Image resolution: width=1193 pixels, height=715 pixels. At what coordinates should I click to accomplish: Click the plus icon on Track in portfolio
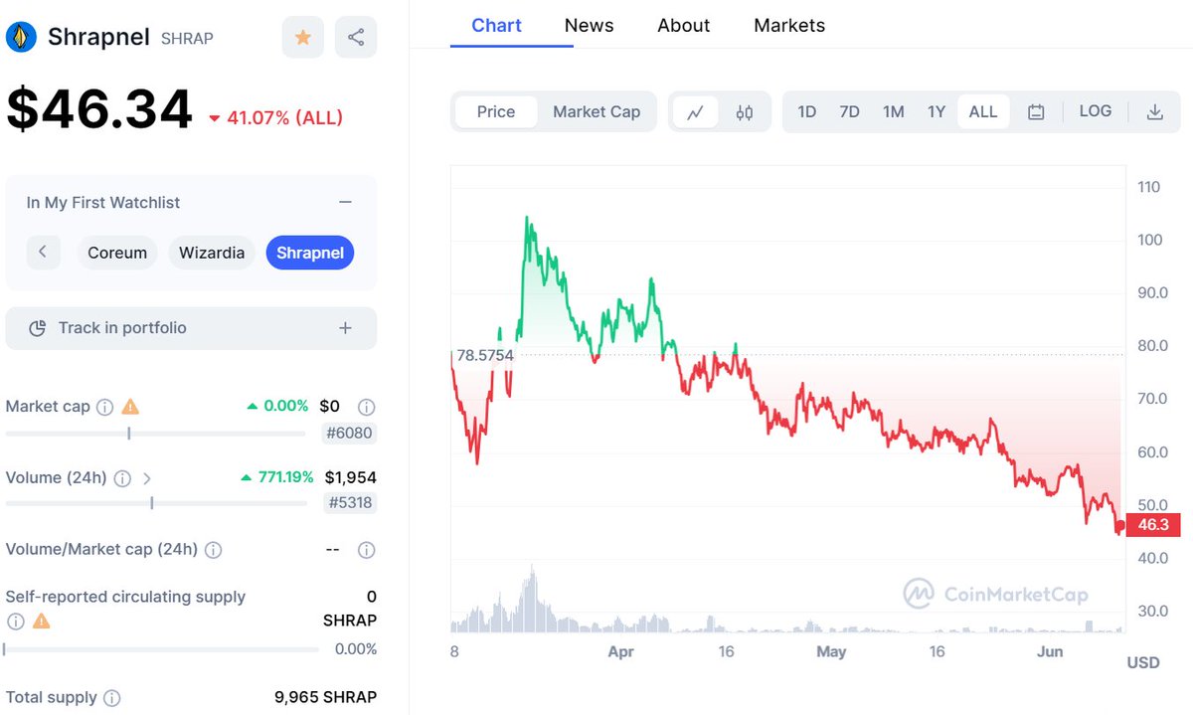(345, 328)
